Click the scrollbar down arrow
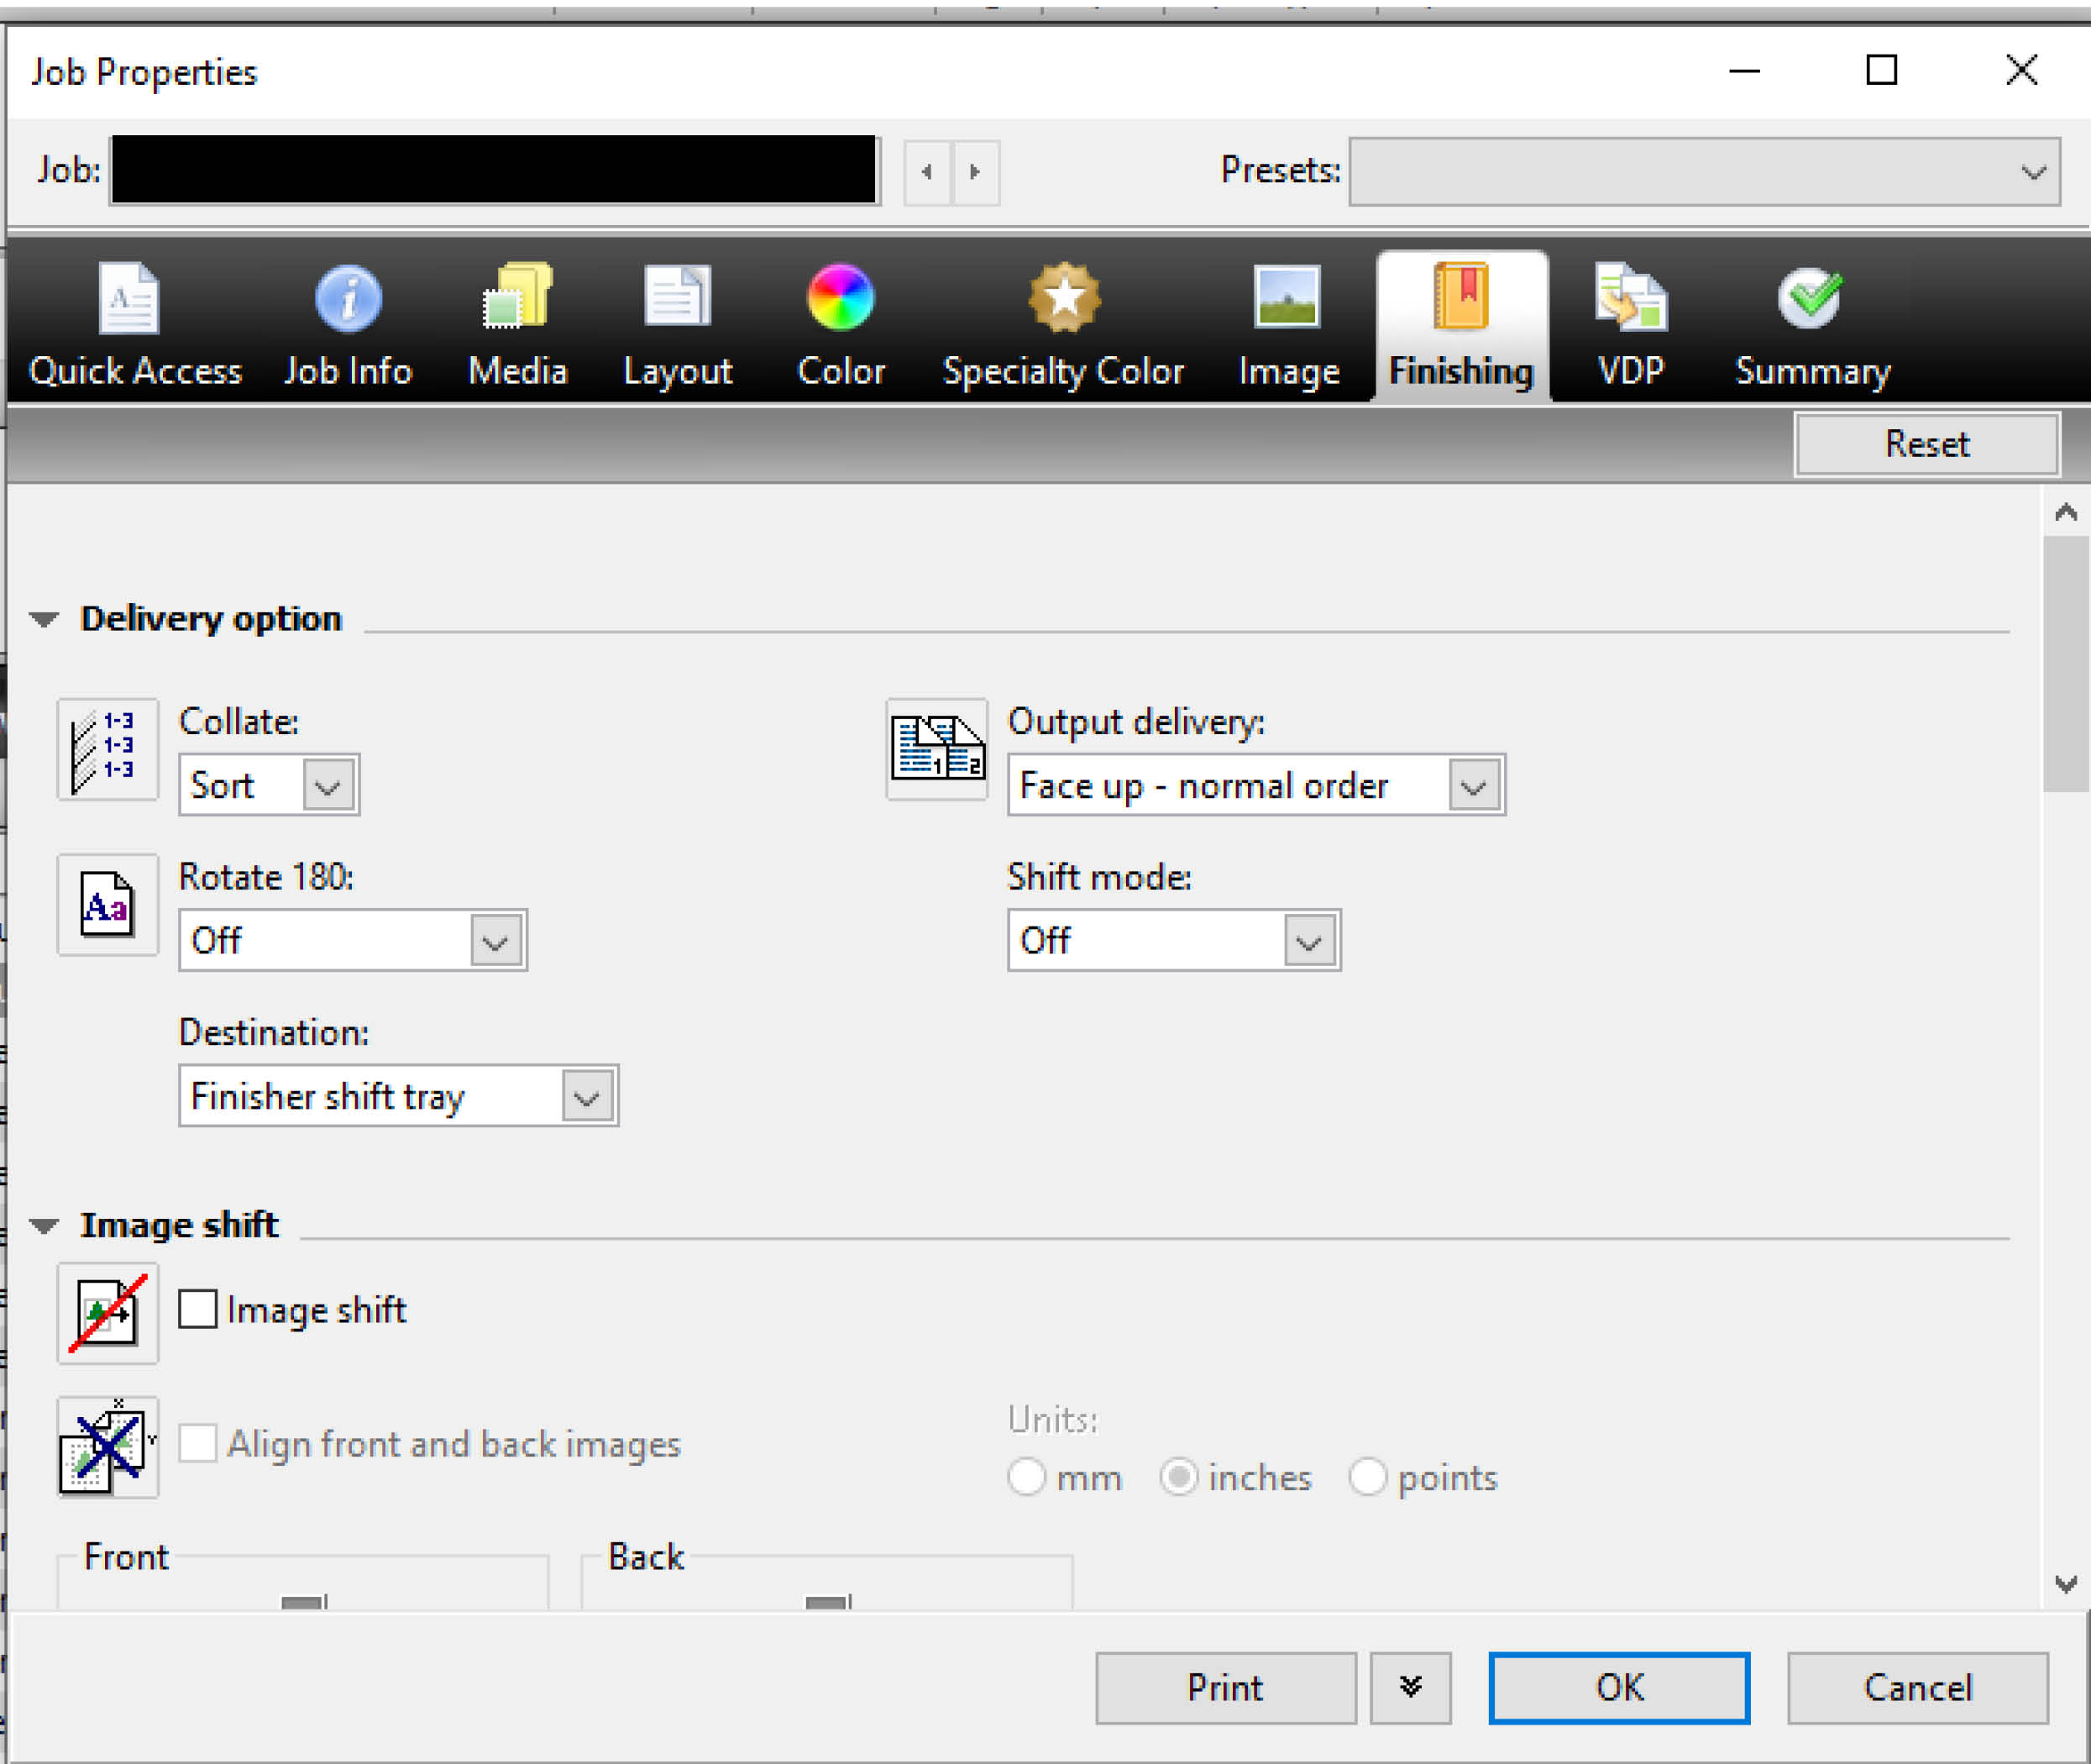Screen dimensions: 2091x1764 [x=2065, y=1584]
